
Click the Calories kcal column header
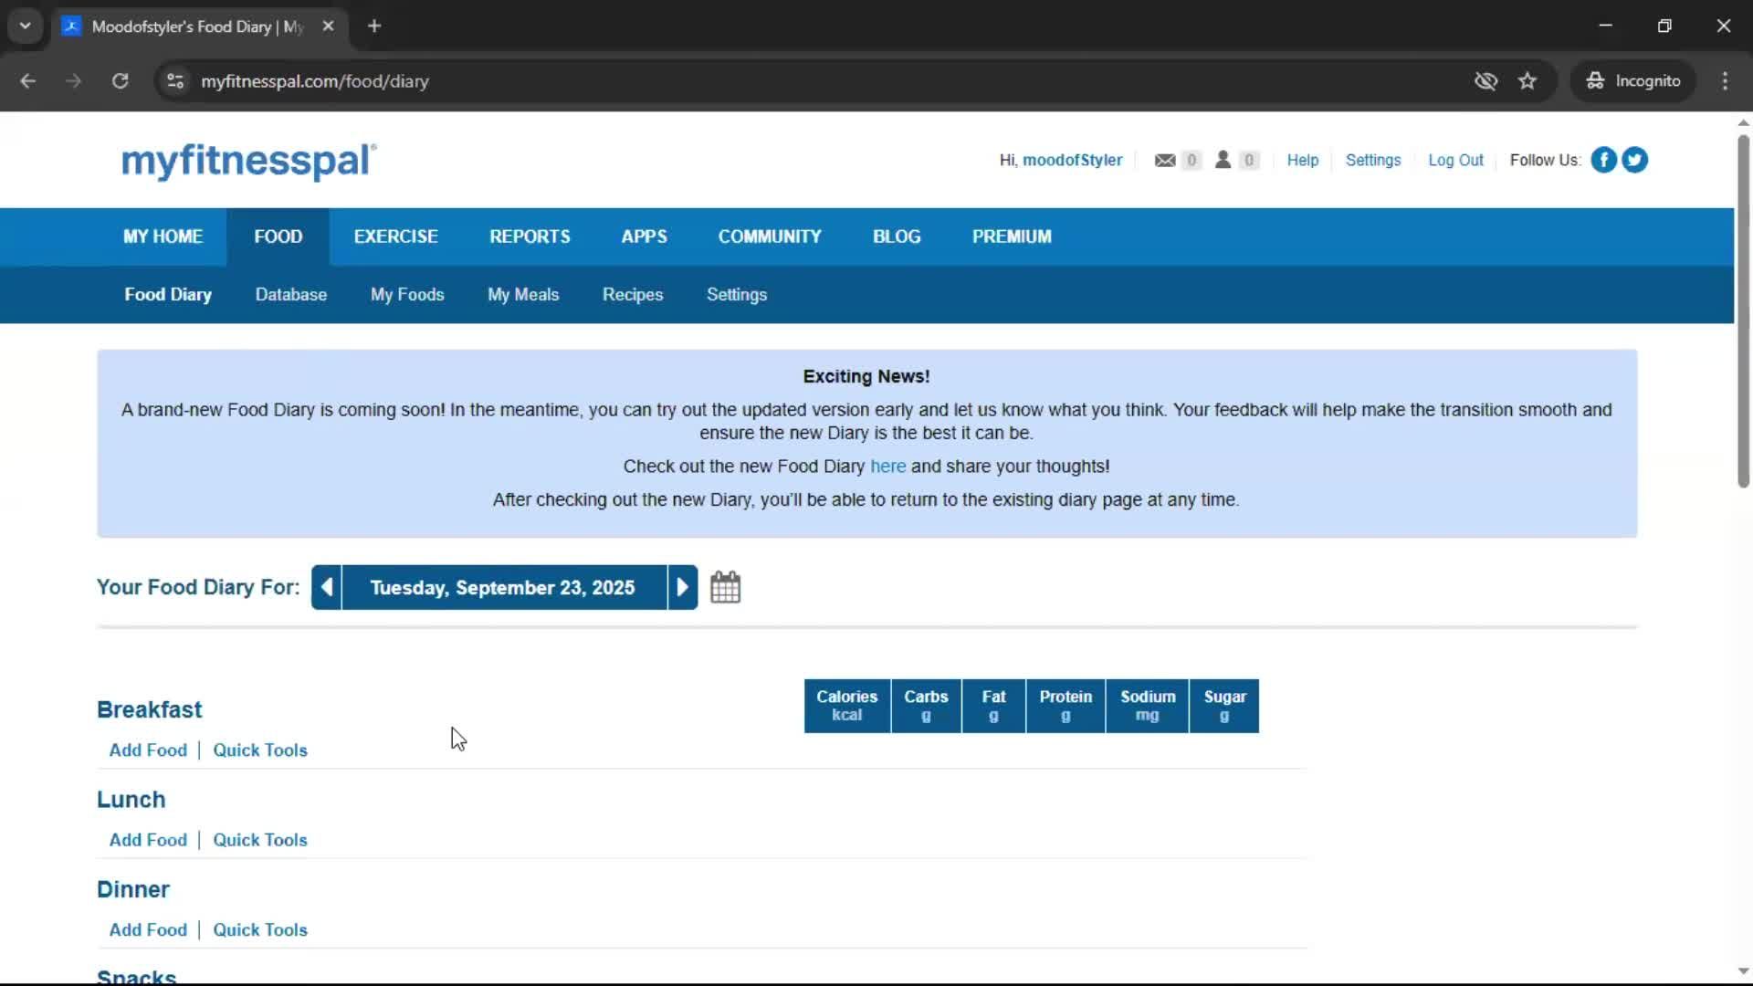point(847,706)
